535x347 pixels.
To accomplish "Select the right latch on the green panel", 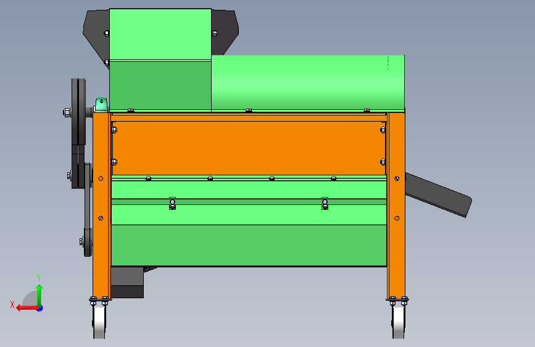I will (325, 203).
